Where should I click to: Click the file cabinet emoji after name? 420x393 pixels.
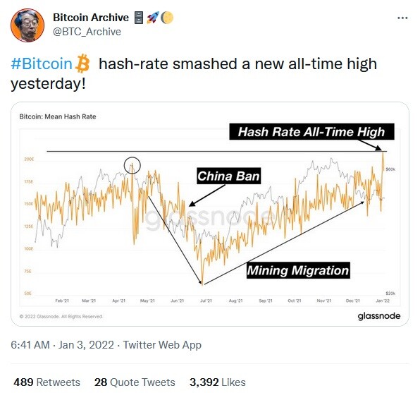(x=139, y=18)
